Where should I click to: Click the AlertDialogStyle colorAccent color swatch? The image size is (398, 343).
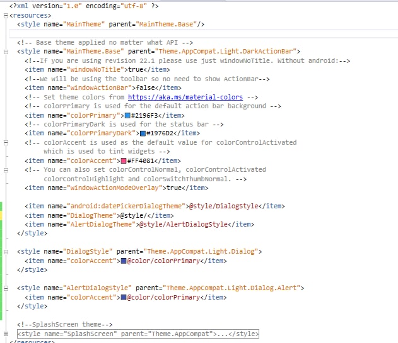click(x=124, y=298)
